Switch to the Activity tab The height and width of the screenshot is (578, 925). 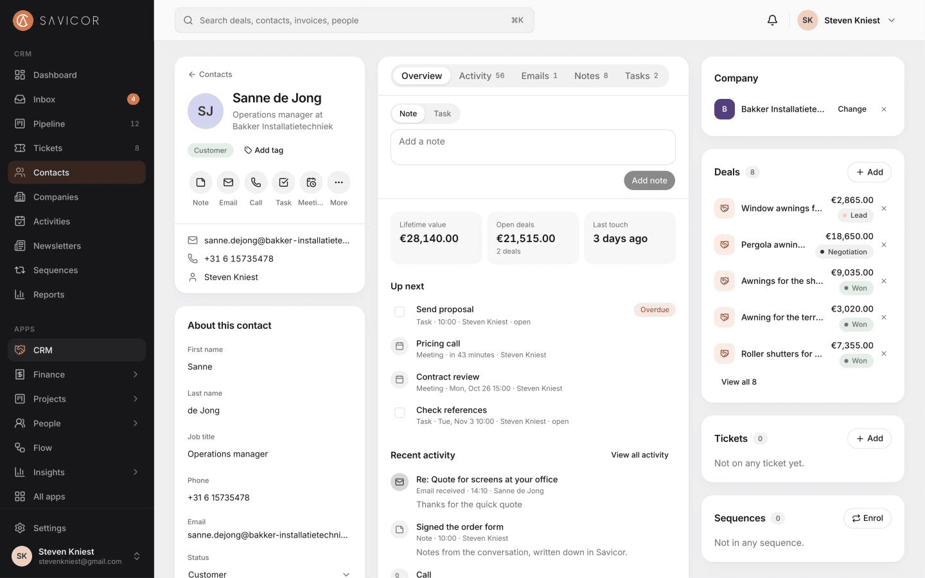coord(482,76)
